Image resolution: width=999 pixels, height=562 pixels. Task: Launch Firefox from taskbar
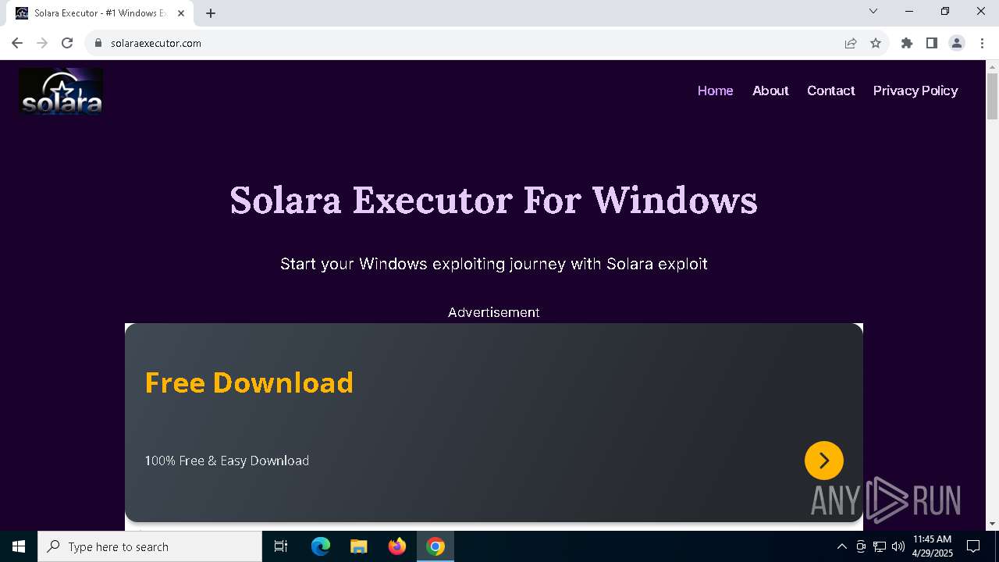397,546
